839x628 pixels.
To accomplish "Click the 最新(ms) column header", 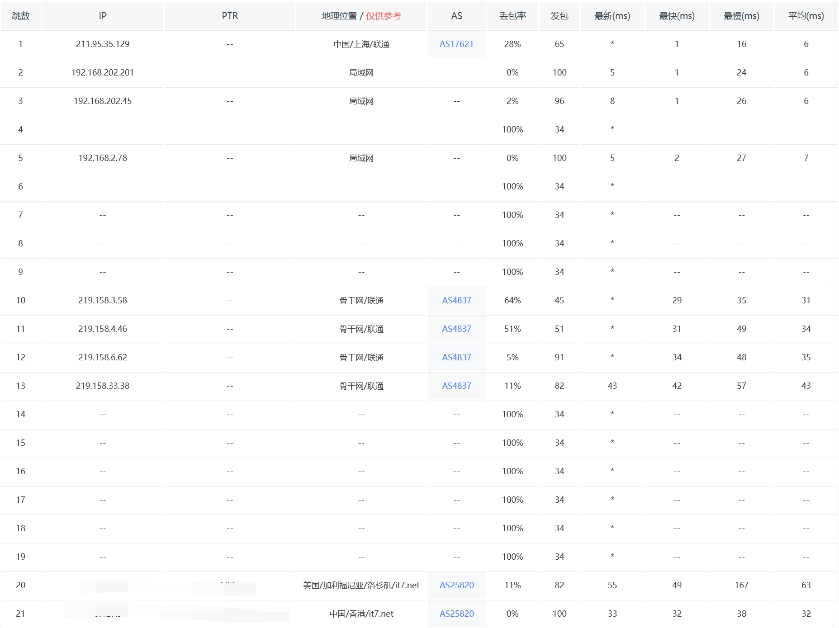I will (612, 16).
